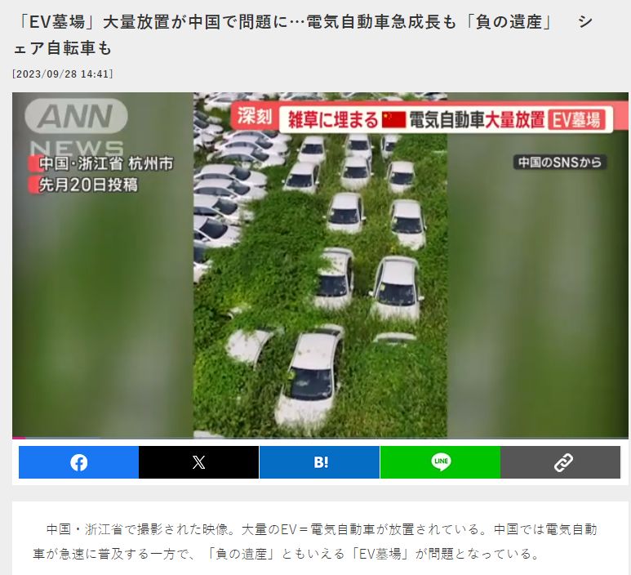
Task: Share the article on Facebook
Action: tap(78, 462)
